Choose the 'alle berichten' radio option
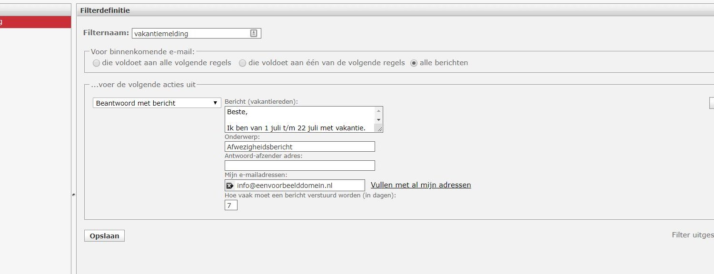 (414, 63)
